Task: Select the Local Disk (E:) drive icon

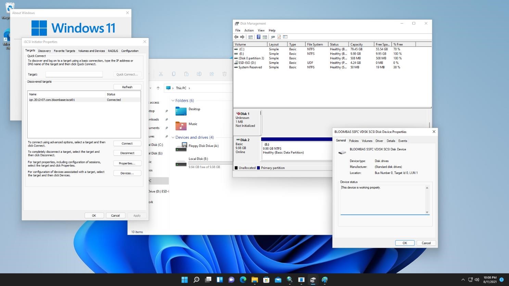Action: tap(181, 163)
